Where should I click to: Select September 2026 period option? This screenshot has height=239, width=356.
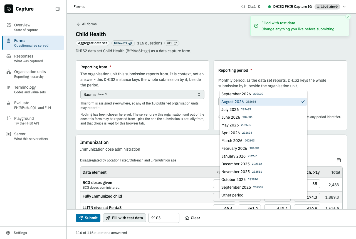point(263,94)
